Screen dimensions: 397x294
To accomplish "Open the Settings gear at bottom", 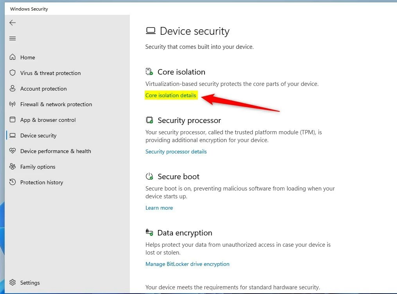I will [x=13, y=282].
